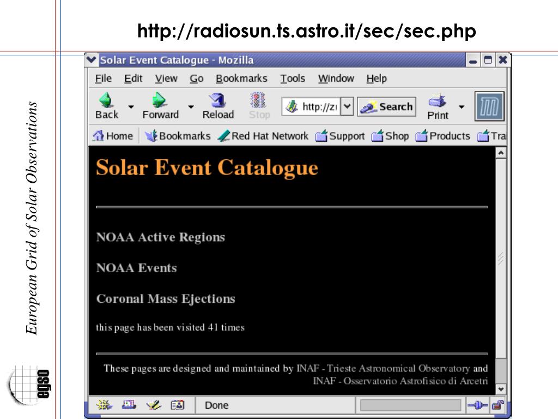Screen dimensions: 558x419
Task: Click the window menu button in title bar
Action: (92, 59)
